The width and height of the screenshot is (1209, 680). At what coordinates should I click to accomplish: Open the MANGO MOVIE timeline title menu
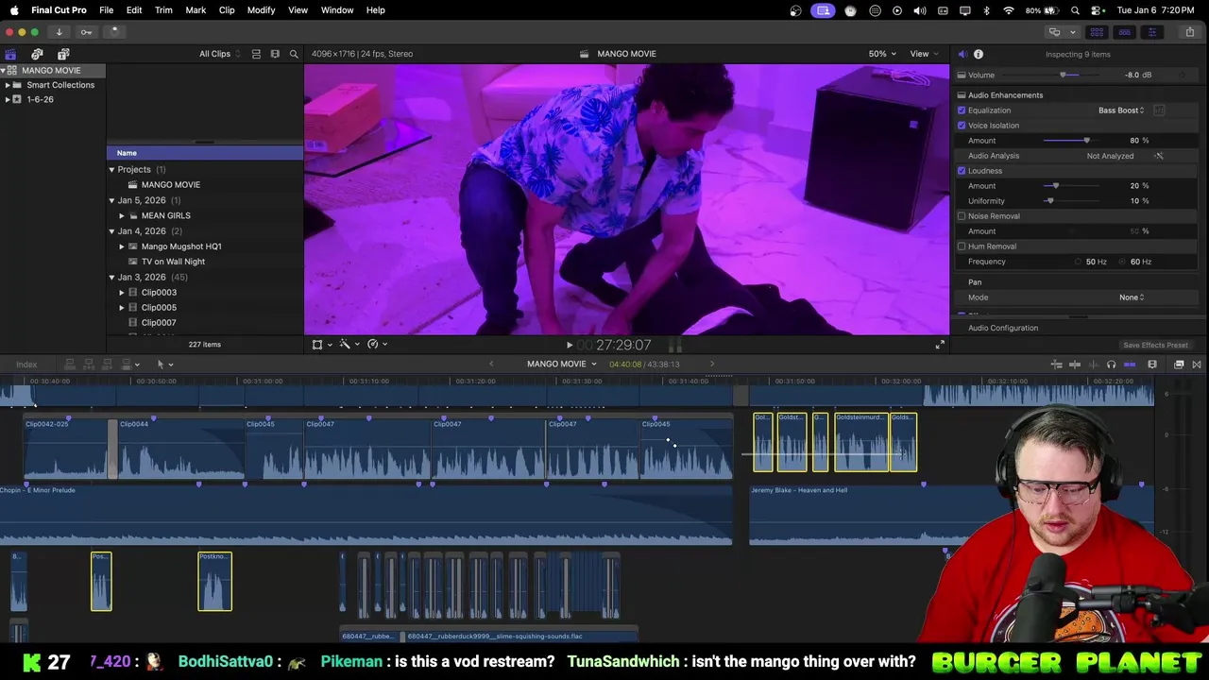pyautogui.click(x=562, y=365)
